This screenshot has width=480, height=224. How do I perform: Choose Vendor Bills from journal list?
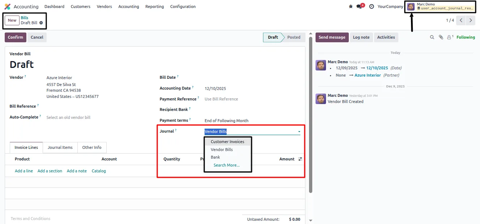[222, 150]
